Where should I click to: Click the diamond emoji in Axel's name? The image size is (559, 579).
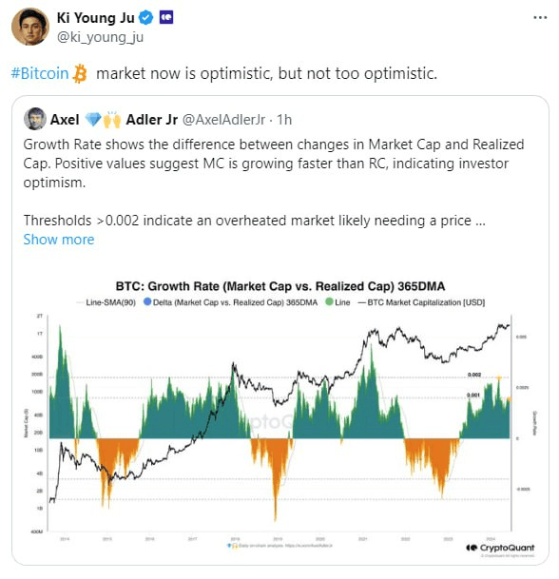coord(92,119)
